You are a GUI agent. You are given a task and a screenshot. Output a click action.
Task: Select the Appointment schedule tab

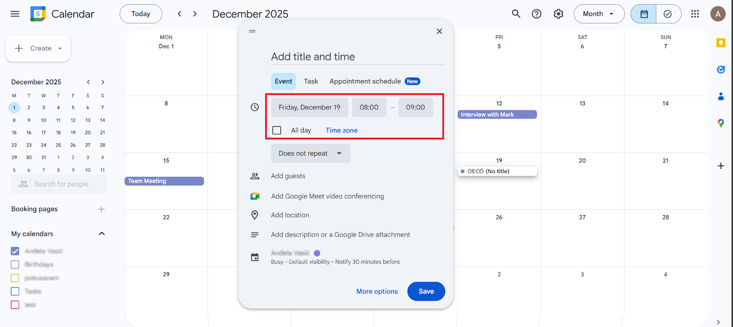[365, 81]
